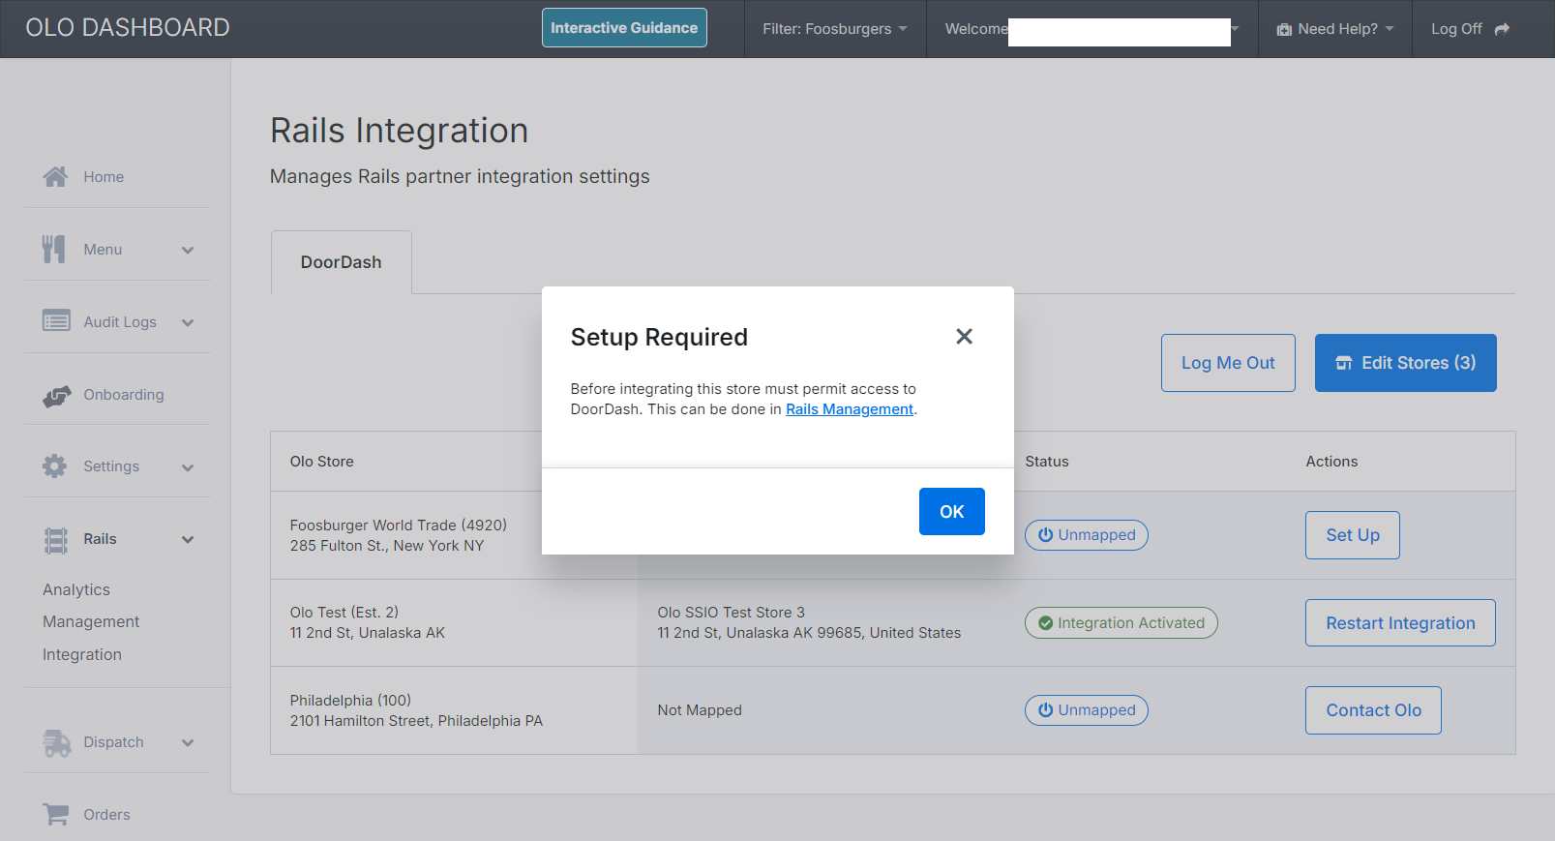Click the Log Me Out button
This screenshot has height=841, width=1555.
[x=1228, y=363]
